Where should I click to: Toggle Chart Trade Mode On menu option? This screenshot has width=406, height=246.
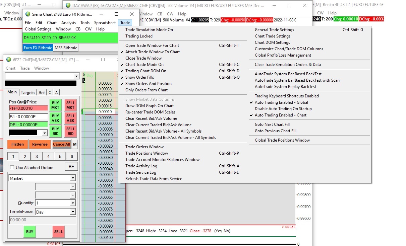coord(144,65)
